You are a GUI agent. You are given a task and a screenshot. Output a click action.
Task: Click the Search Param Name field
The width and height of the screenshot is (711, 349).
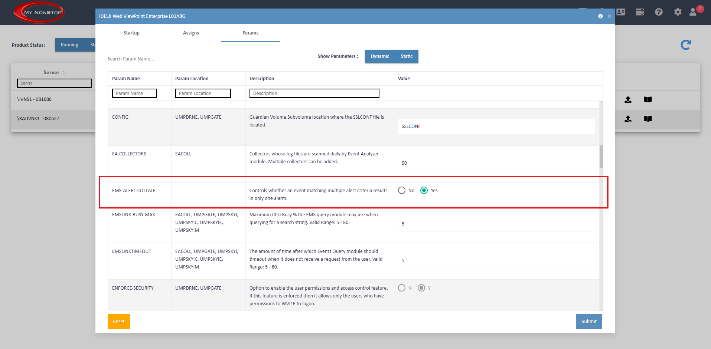click(208, 59)
